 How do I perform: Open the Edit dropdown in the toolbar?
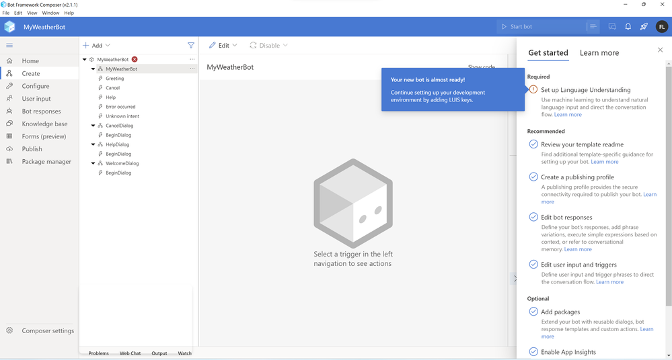tap(223, 46)
